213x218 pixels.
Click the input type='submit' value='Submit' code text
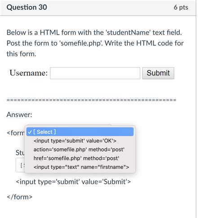[x=73, y=182]
